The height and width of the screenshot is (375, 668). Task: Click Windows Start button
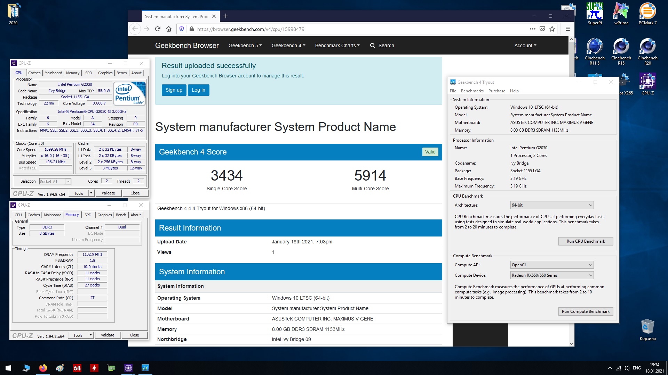(x=8, y=368)
